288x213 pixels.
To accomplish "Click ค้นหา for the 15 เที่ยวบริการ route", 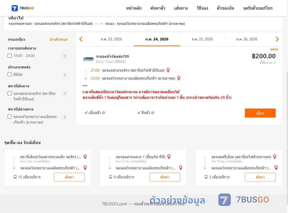I will [69, 177].
